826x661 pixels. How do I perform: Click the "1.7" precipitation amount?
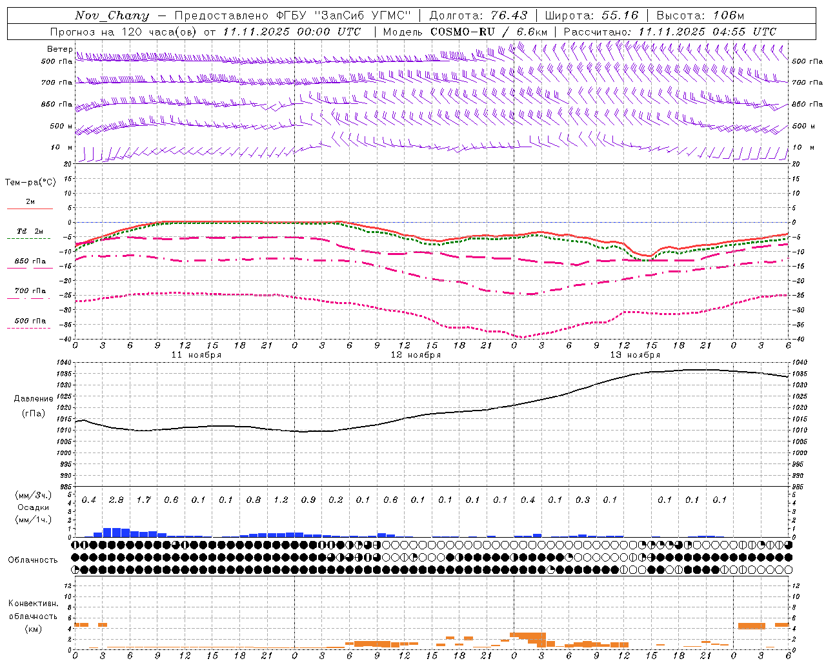point(143,500)
